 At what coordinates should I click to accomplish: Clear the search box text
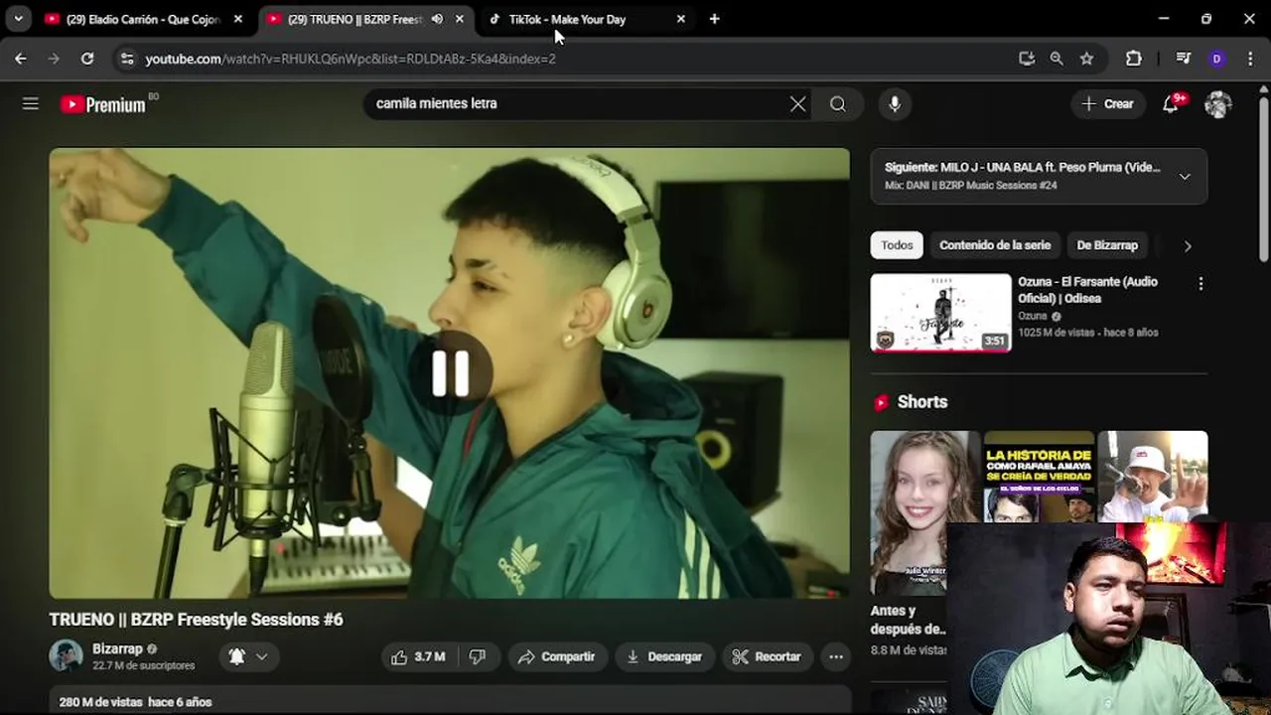pos(797,104)
